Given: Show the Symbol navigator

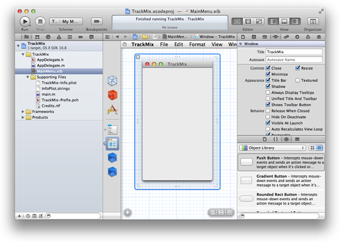Looking at the screenshot, I should pos(37,37).
